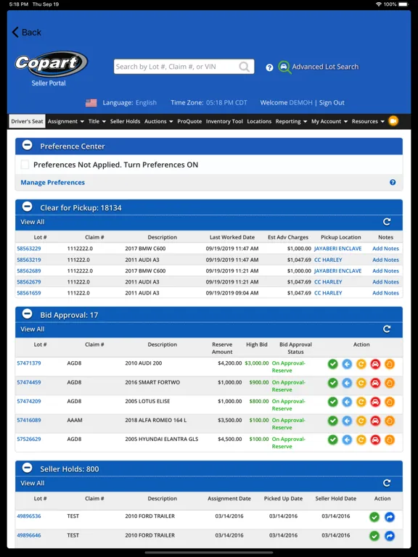Click last orange icon in Lotus Elise row
Image resolution: width=418 pixels, height=557 pixels.
390,402
